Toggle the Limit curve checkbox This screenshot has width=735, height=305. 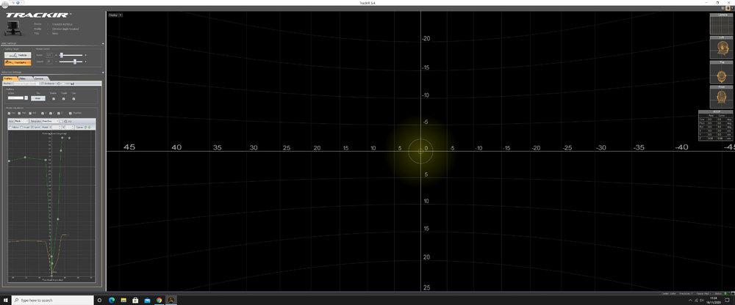32,128
